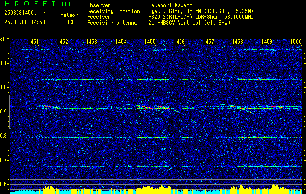Click the 1453 time marker
The width and height of the screenshot is (306, 194).
click(91, 41)
